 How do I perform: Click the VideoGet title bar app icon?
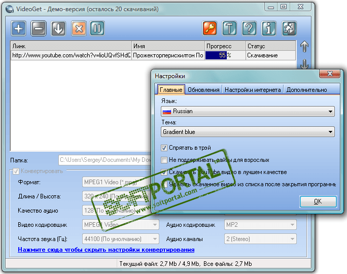(10, 9)
